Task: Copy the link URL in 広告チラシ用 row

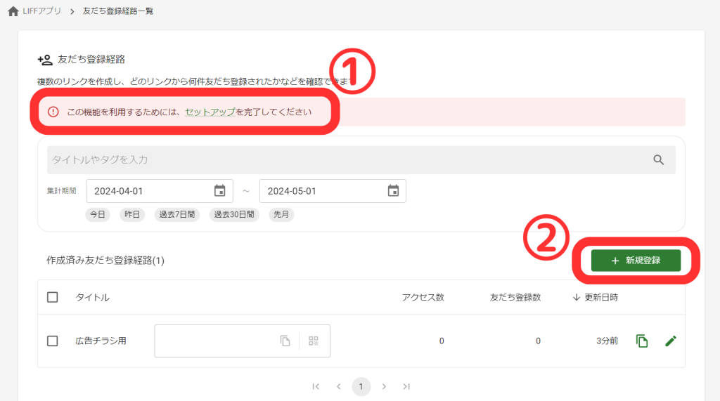Action: click(x=285, y=341)
